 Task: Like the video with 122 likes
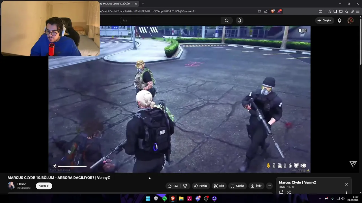[173, 186]
